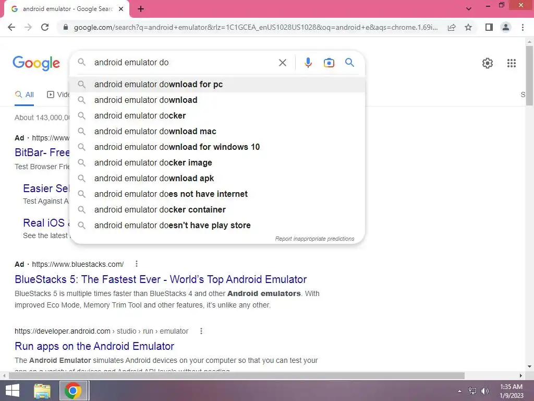
Task: Click the blue magnifier search button
Action: (x=349, y=63)
